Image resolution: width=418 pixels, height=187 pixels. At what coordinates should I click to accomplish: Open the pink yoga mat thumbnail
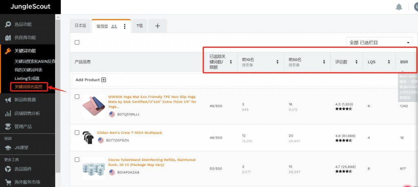click(93, 106)
